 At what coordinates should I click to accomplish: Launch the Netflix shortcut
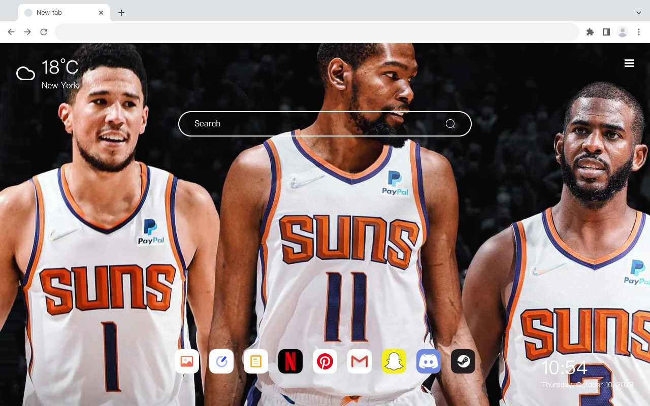click(x=290, y=361)
